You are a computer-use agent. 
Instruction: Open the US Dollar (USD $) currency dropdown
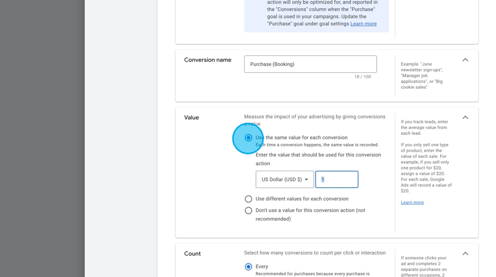point(284,179)
